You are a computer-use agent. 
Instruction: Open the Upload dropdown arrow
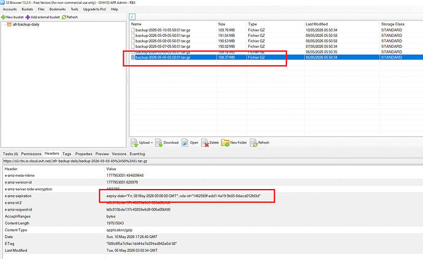[152, 142]
